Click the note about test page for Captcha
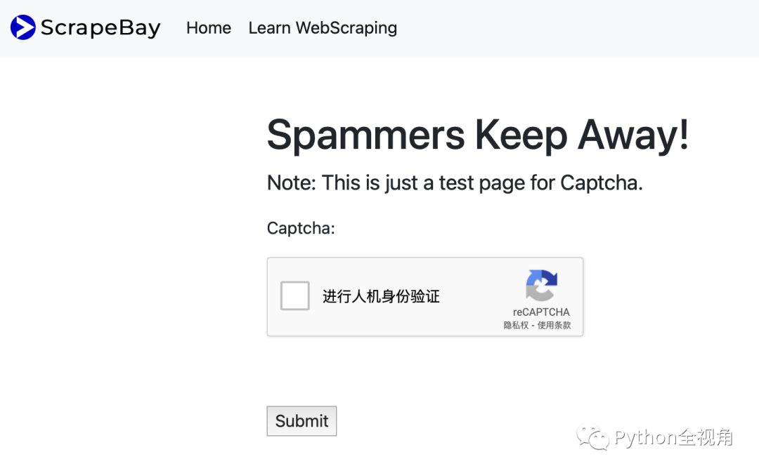This screenshot has width=759, height=473. tap(455, 183)
